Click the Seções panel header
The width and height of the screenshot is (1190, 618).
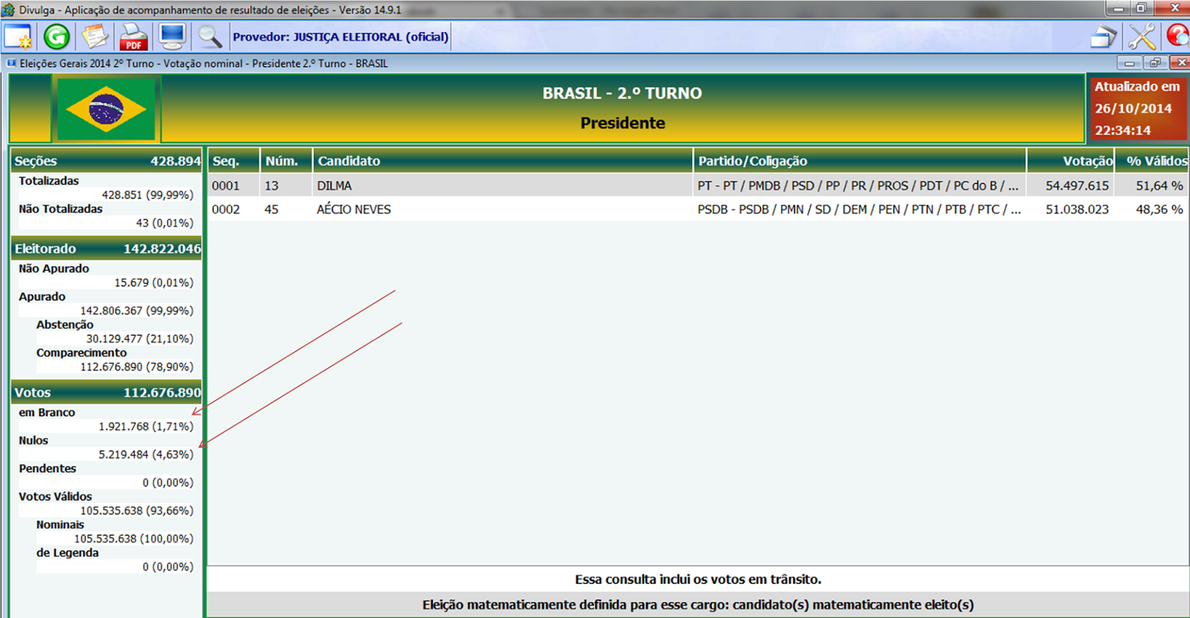pyautogui.click(x=106, y=161)
